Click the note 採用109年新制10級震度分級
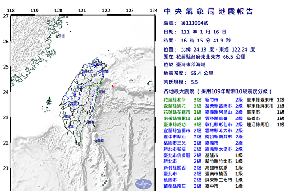 point(235,91)
